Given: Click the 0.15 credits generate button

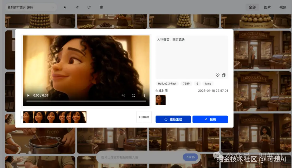Looking at the screenshot, I should (190, 157).
